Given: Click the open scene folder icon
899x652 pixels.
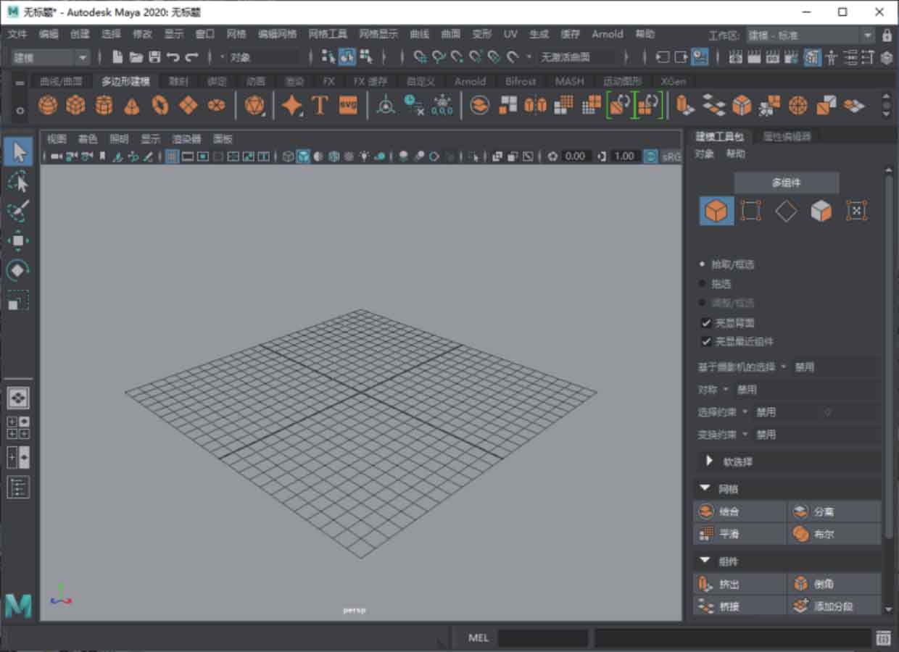Looking at the screenshot, I should tap(136, 57).
